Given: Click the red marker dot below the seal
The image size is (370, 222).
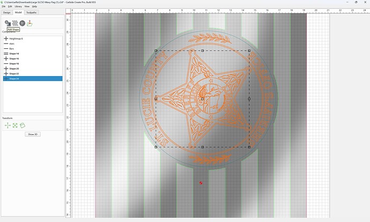Looking at the screenshot, I should click(201, 183).
